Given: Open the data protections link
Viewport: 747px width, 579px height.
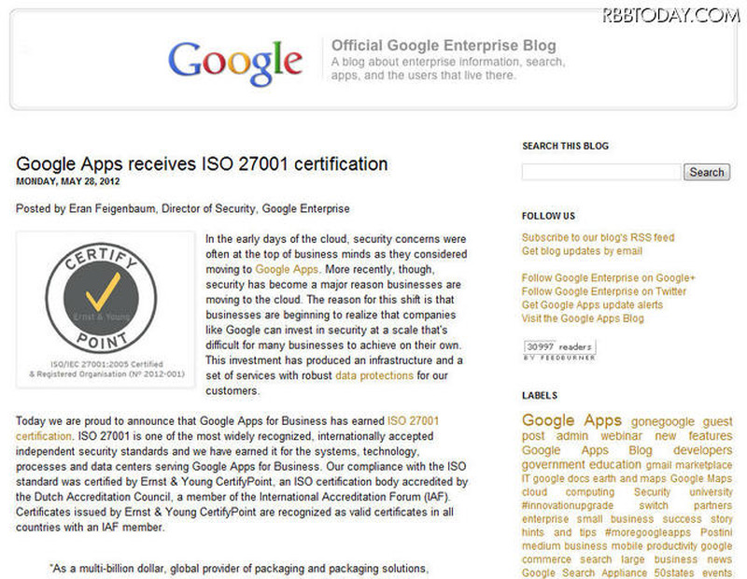Looking at the screenshot, I should (373, 375).
